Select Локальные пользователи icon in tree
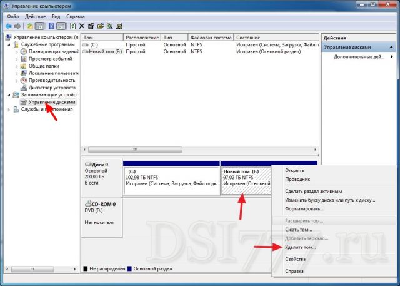 click(x=24, y=73)
